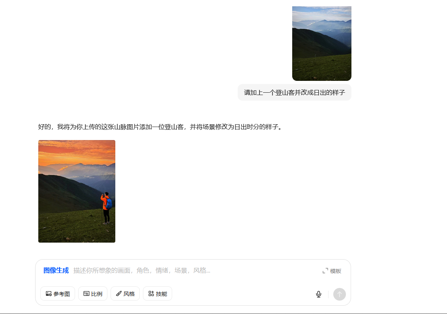Viewport: 447px width, 314px height.
Task: Click the brush icon in 风格 button
Action: click(118, 293)
